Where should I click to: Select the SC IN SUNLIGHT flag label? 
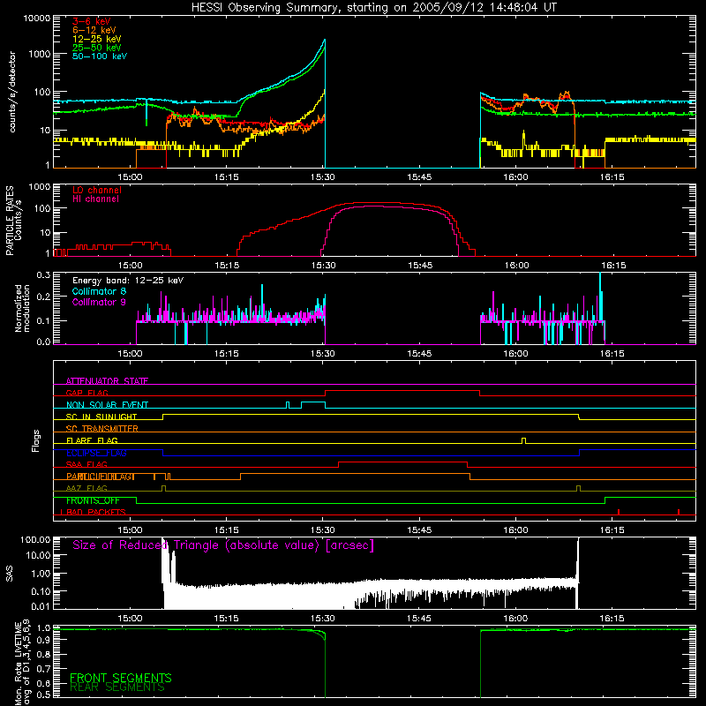[101, 417]
